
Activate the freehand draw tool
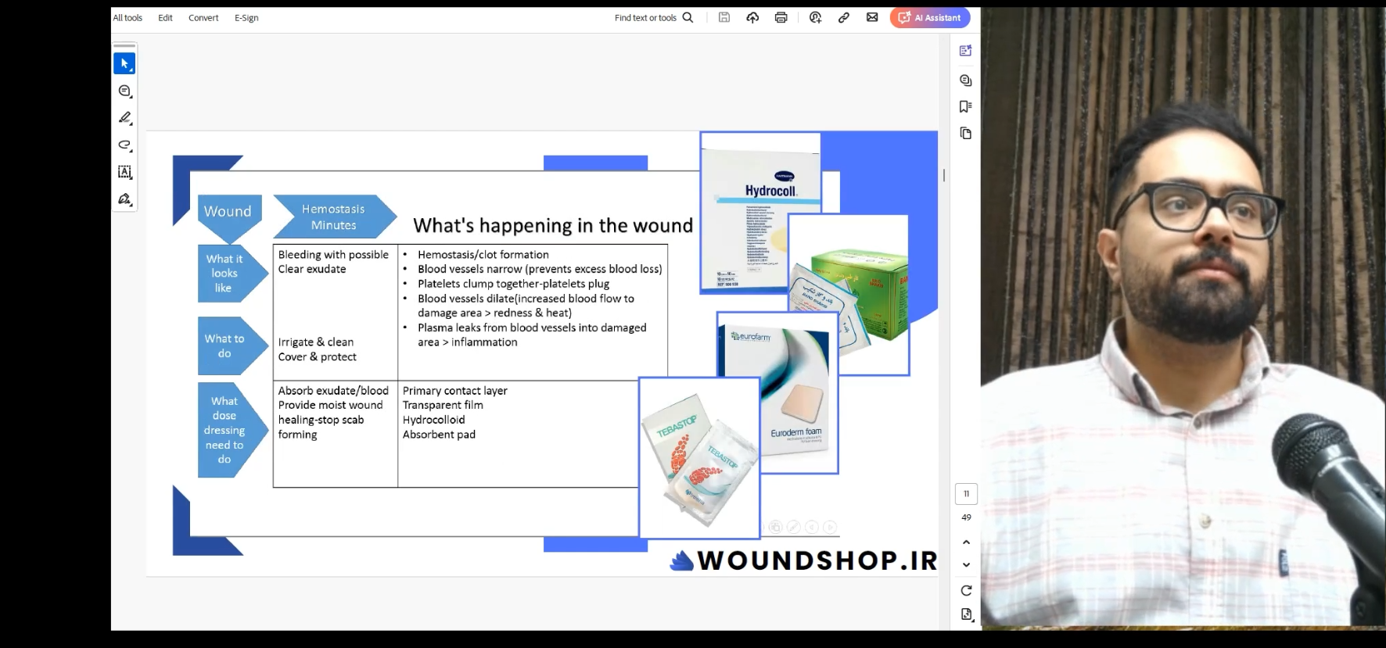pos(124,145)
